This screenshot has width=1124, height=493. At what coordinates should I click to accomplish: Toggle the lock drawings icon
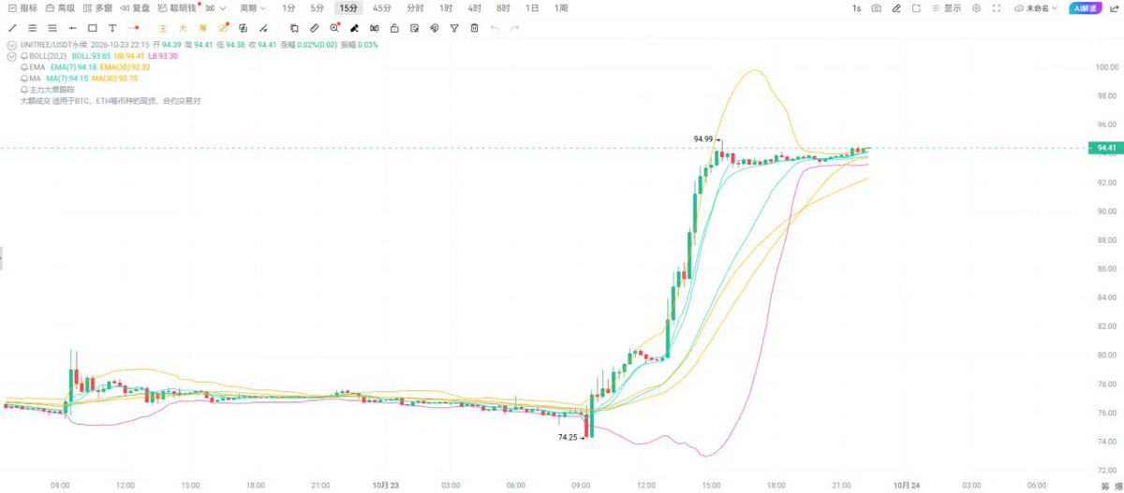tap(394, 28)
